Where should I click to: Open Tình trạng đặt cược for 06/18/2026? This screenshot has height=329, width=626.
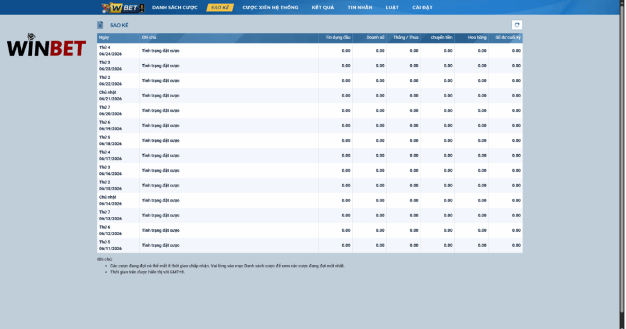coord(161,141)
